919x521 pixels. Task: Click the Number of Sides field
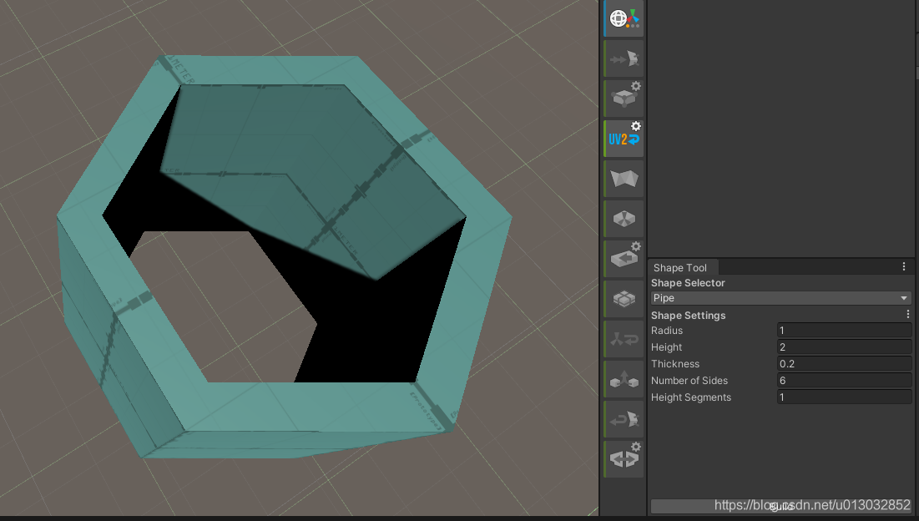point(844,381)
